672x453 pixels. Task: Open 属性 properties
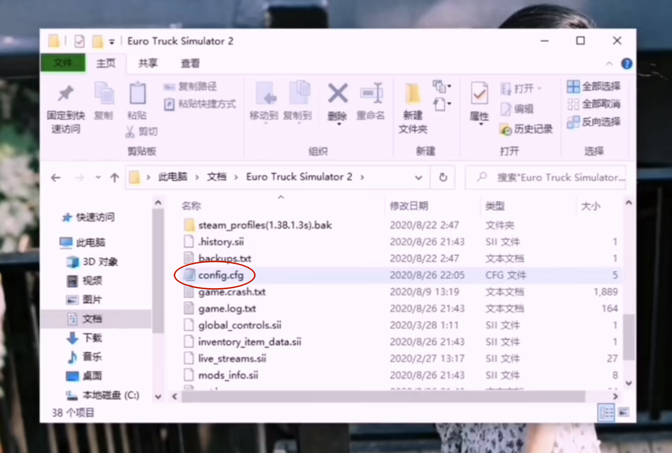(x=479, y=103)
